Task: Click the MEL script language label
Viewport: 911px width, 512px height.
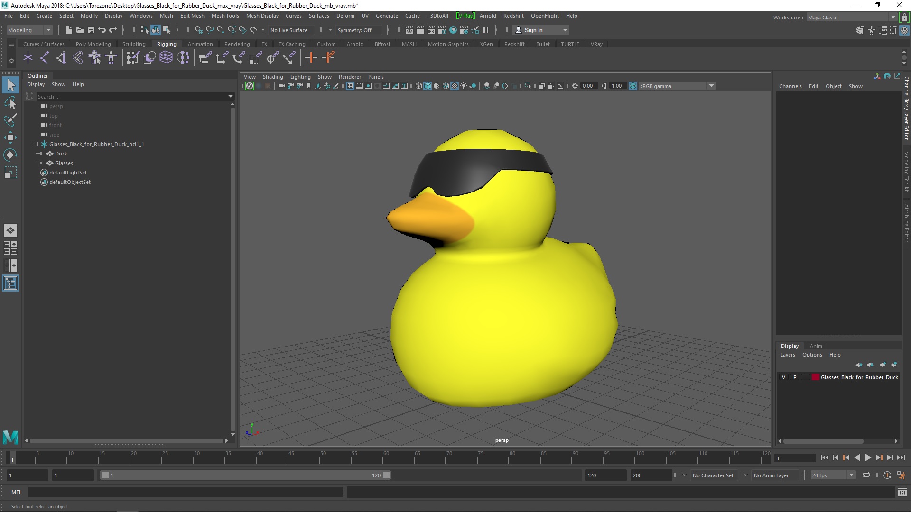Action: [x=17, y=492]
